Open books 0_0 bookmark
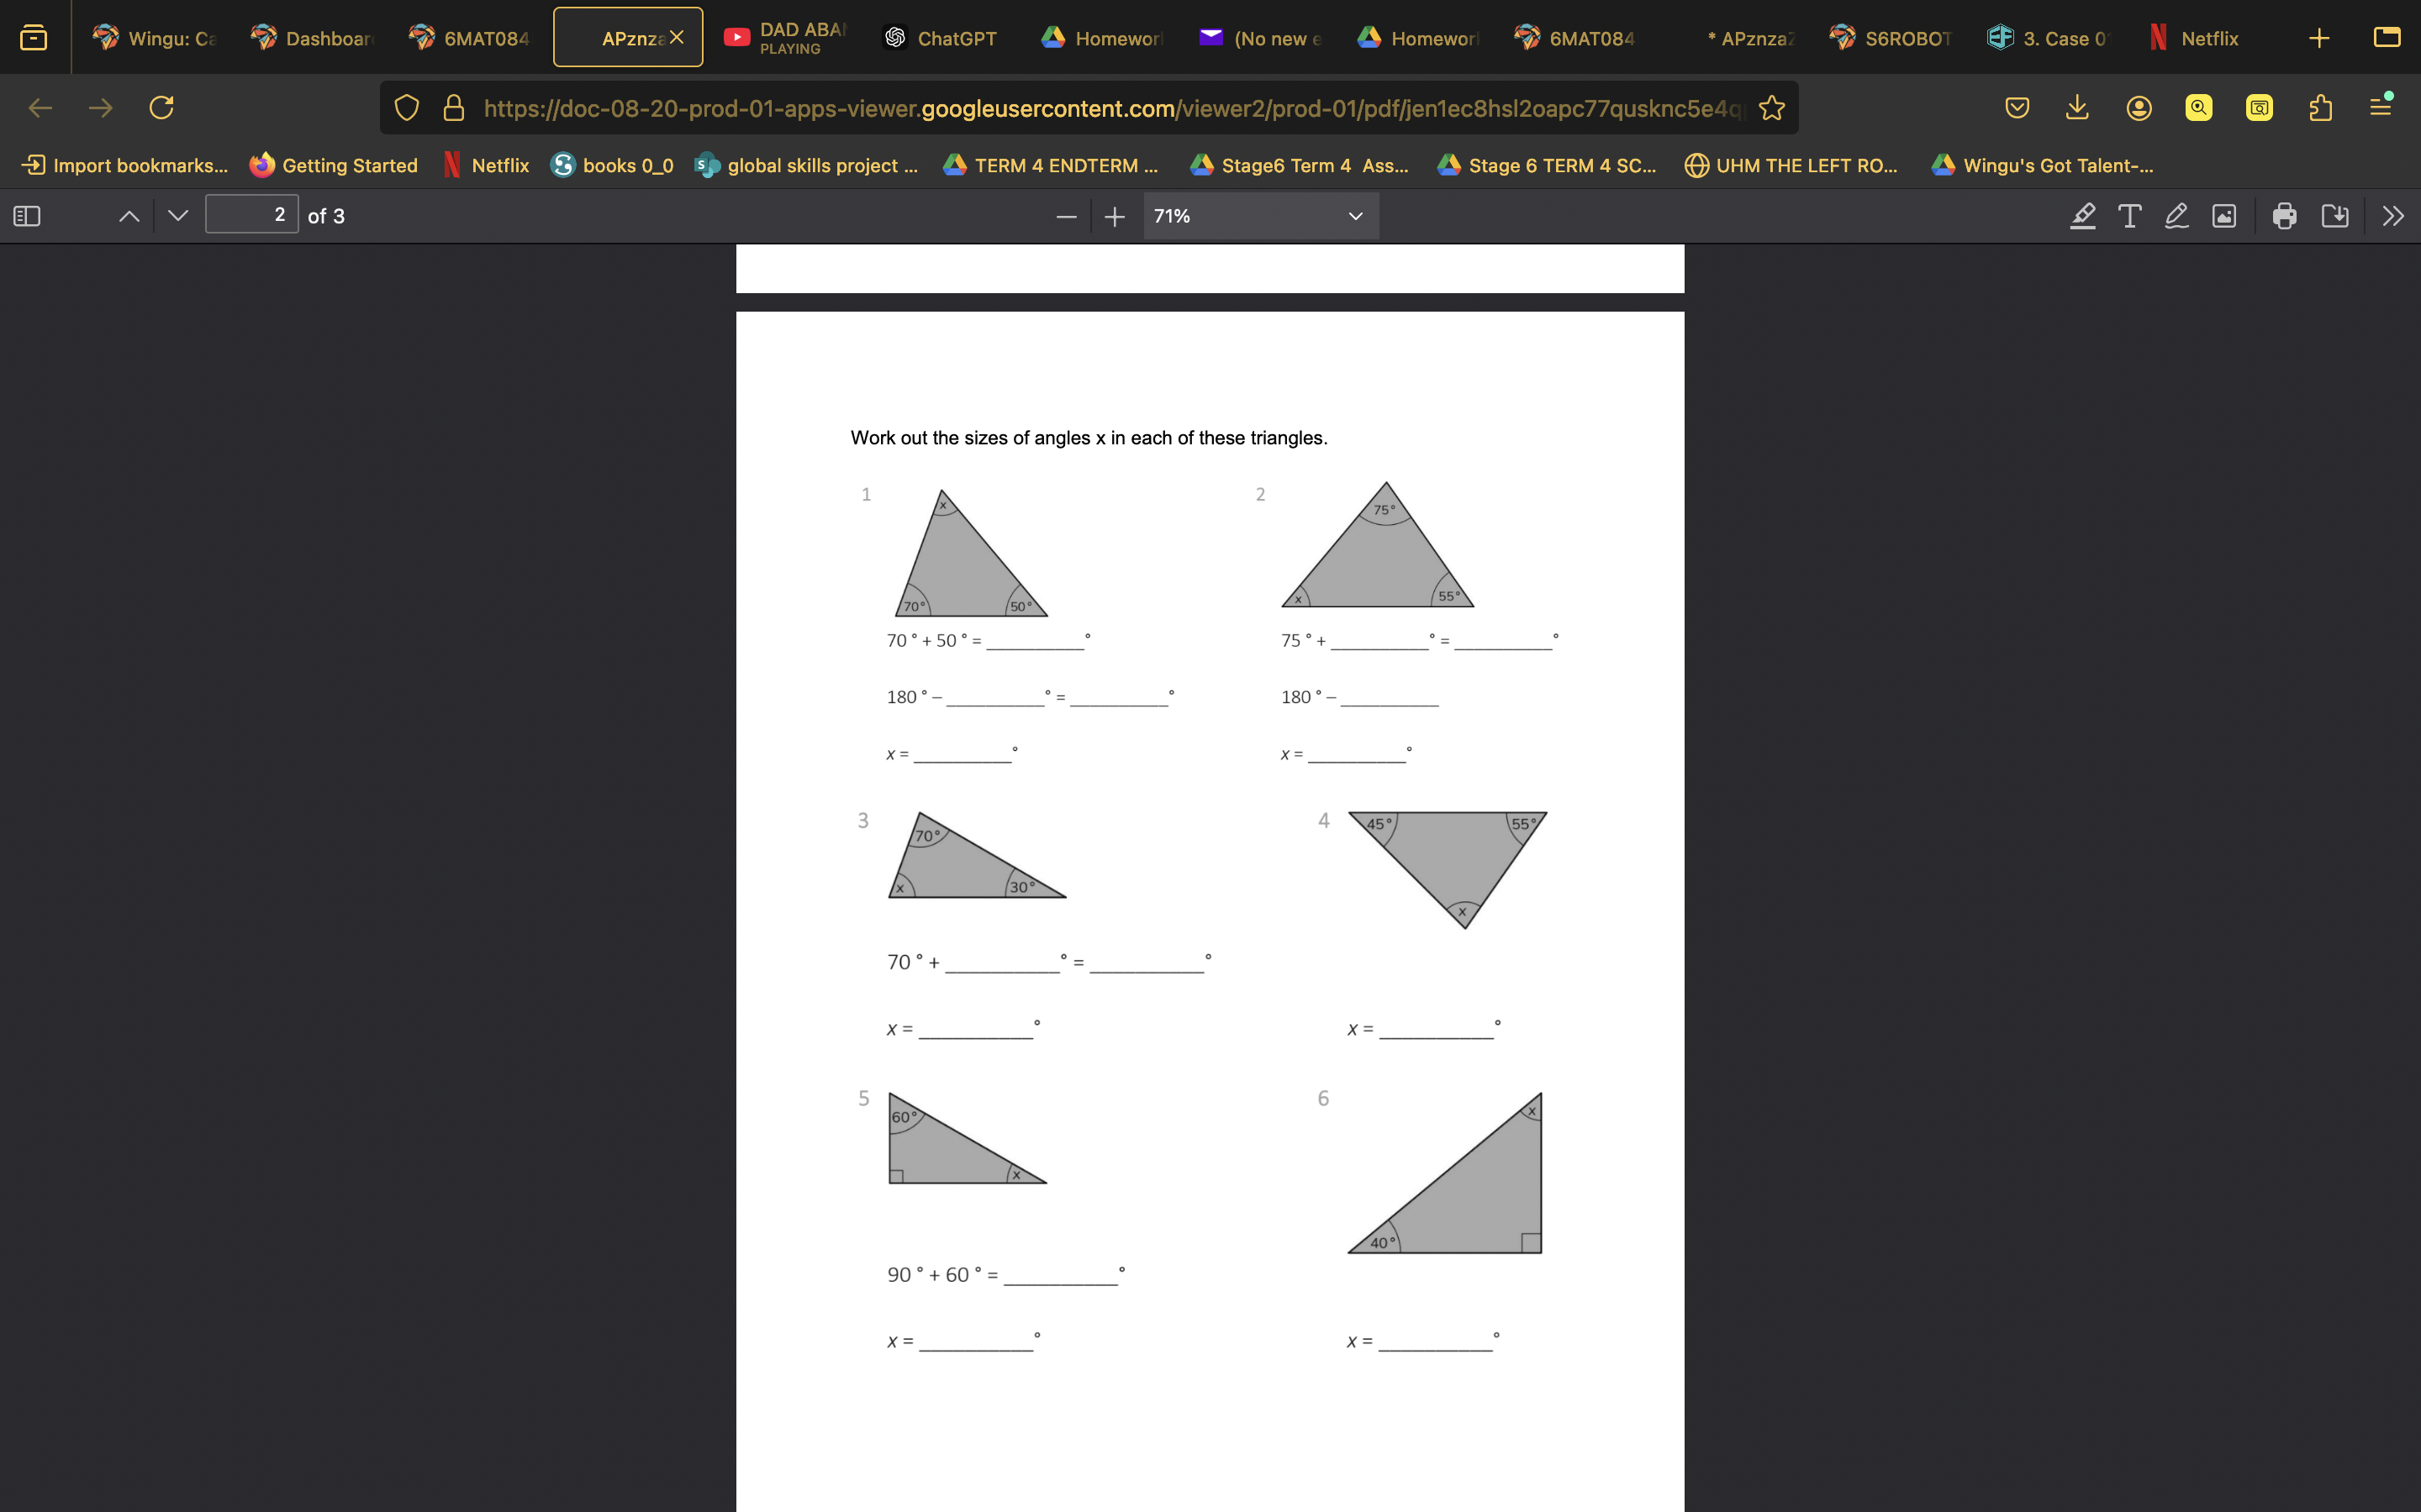The height and width of the screenshot is (1512, 2421). tap(612, 165)
